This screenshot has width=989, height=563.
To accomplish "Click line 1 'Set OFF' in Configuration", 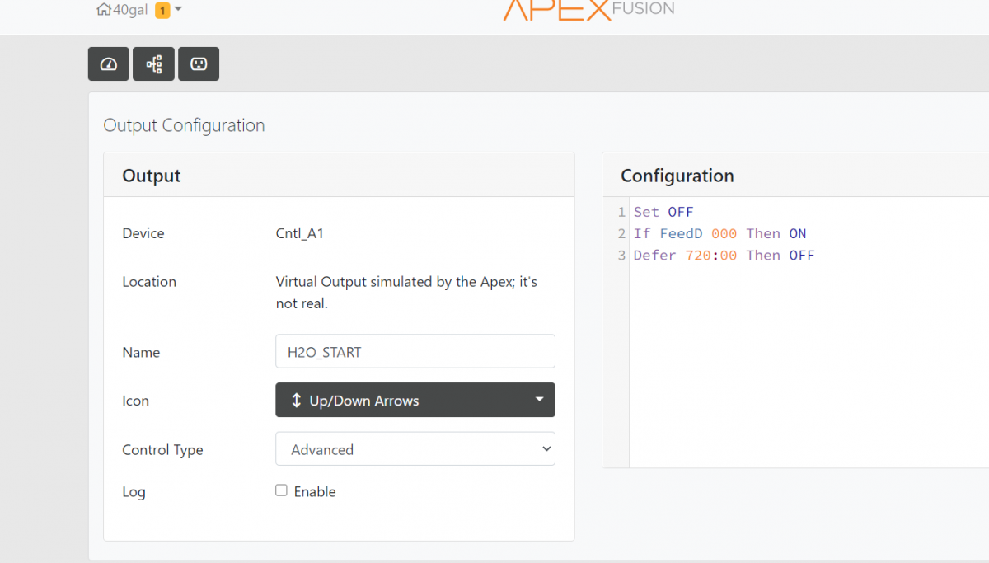I will 663,212.
